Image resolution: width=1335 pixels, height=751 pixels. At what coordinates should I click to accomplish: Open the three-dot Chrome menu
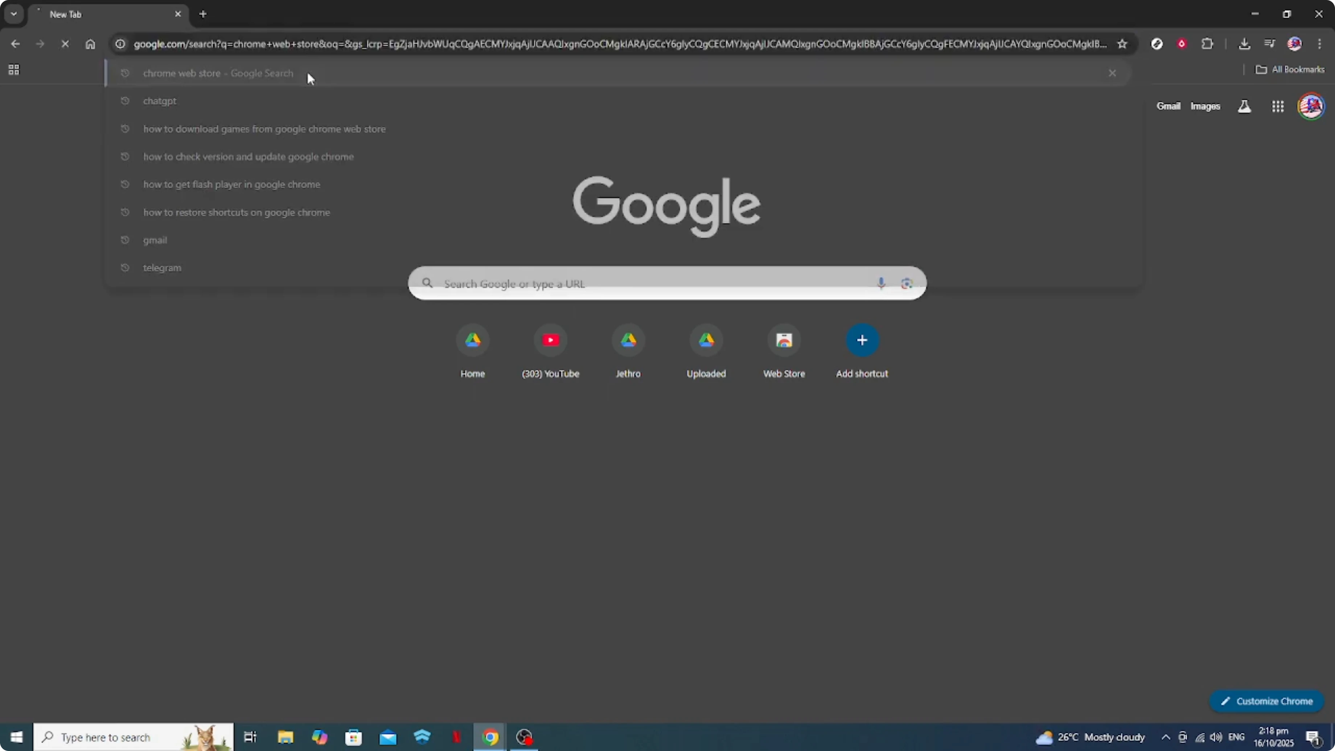pos(1320,44)
